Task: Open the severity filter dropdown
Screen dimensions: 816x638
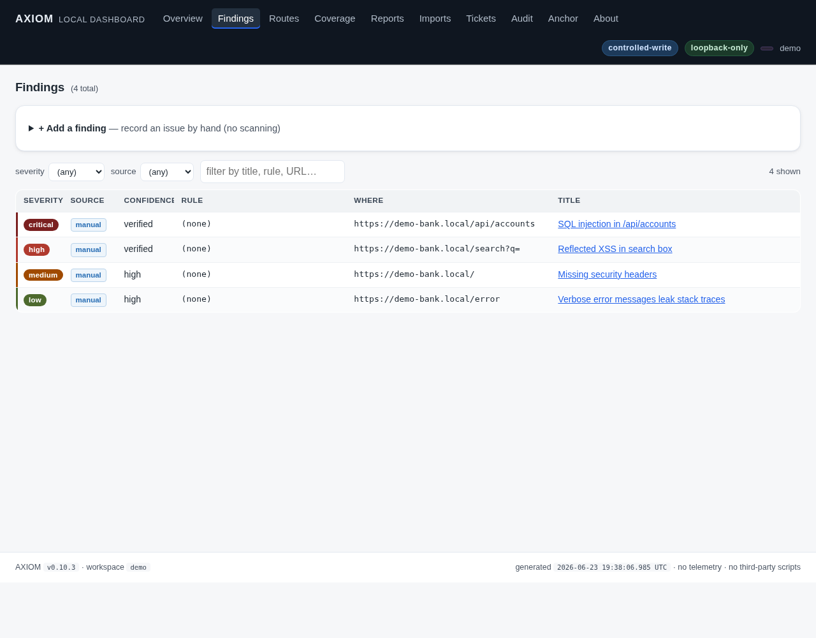Action: pyautogui.click(x=76, y=172)
